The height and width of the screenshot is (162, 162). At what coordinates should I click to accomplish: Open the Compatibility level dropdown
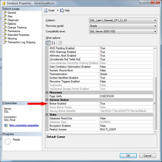coord(123,31)
